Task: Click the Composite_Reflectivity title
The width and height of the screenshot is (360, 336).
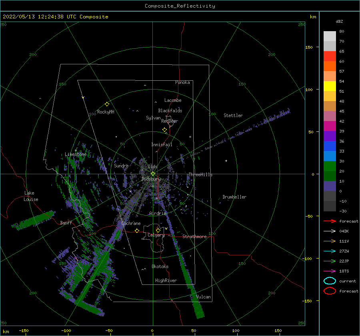Action: pyautogui.click(x=180, y=6)
